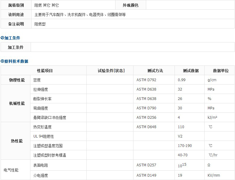Click the 测试方法 column header

(155, 71)
